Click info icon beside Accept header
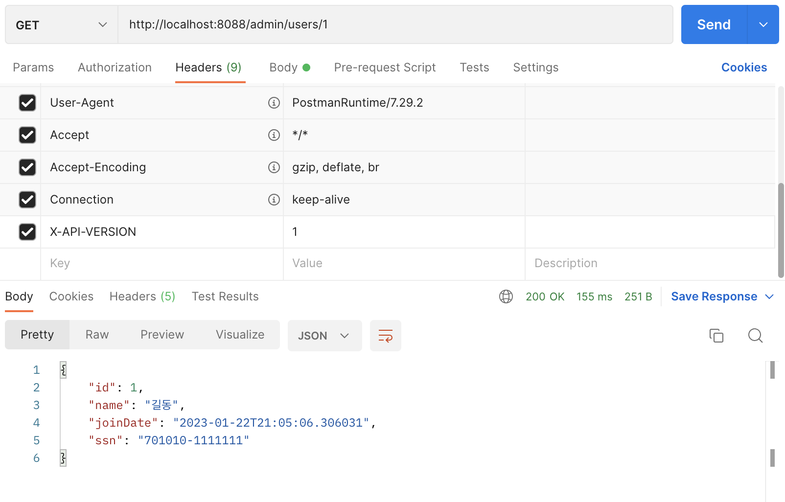 pos(274,135)
